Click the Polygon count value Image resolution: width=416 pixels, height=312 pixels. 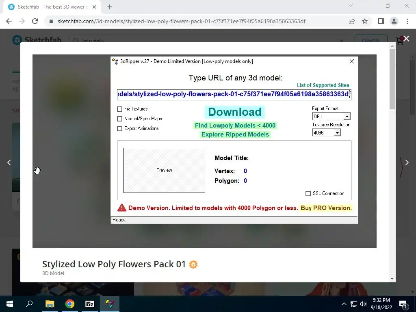tap(245, 181)
